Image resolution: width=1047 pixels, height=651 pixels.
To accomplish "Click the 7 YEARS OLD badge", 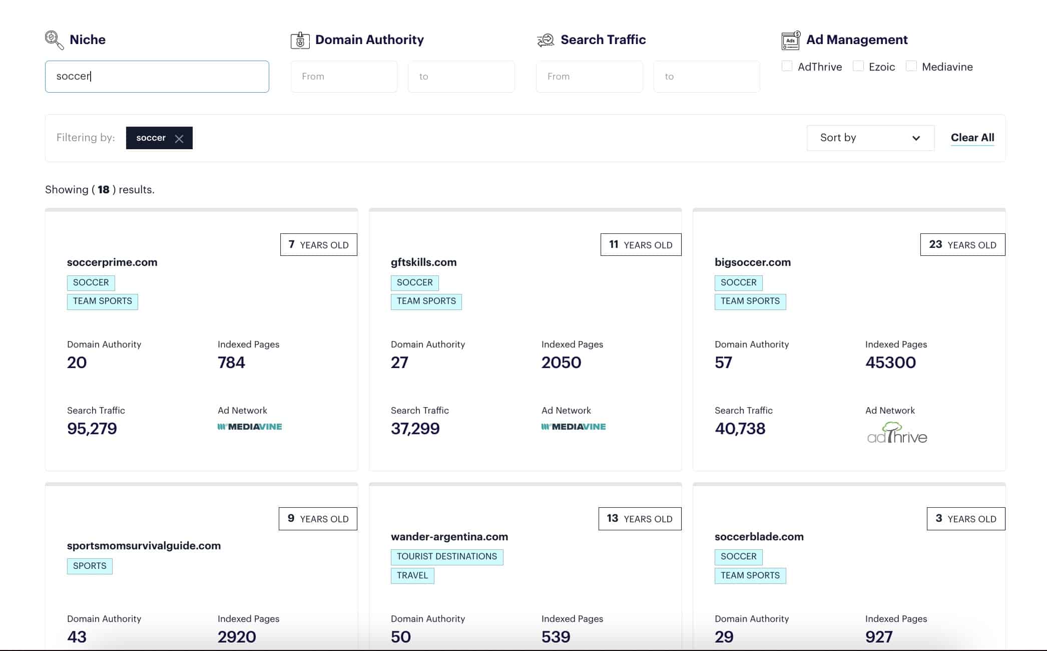I will pyautogui.click(x=319, y=245).
